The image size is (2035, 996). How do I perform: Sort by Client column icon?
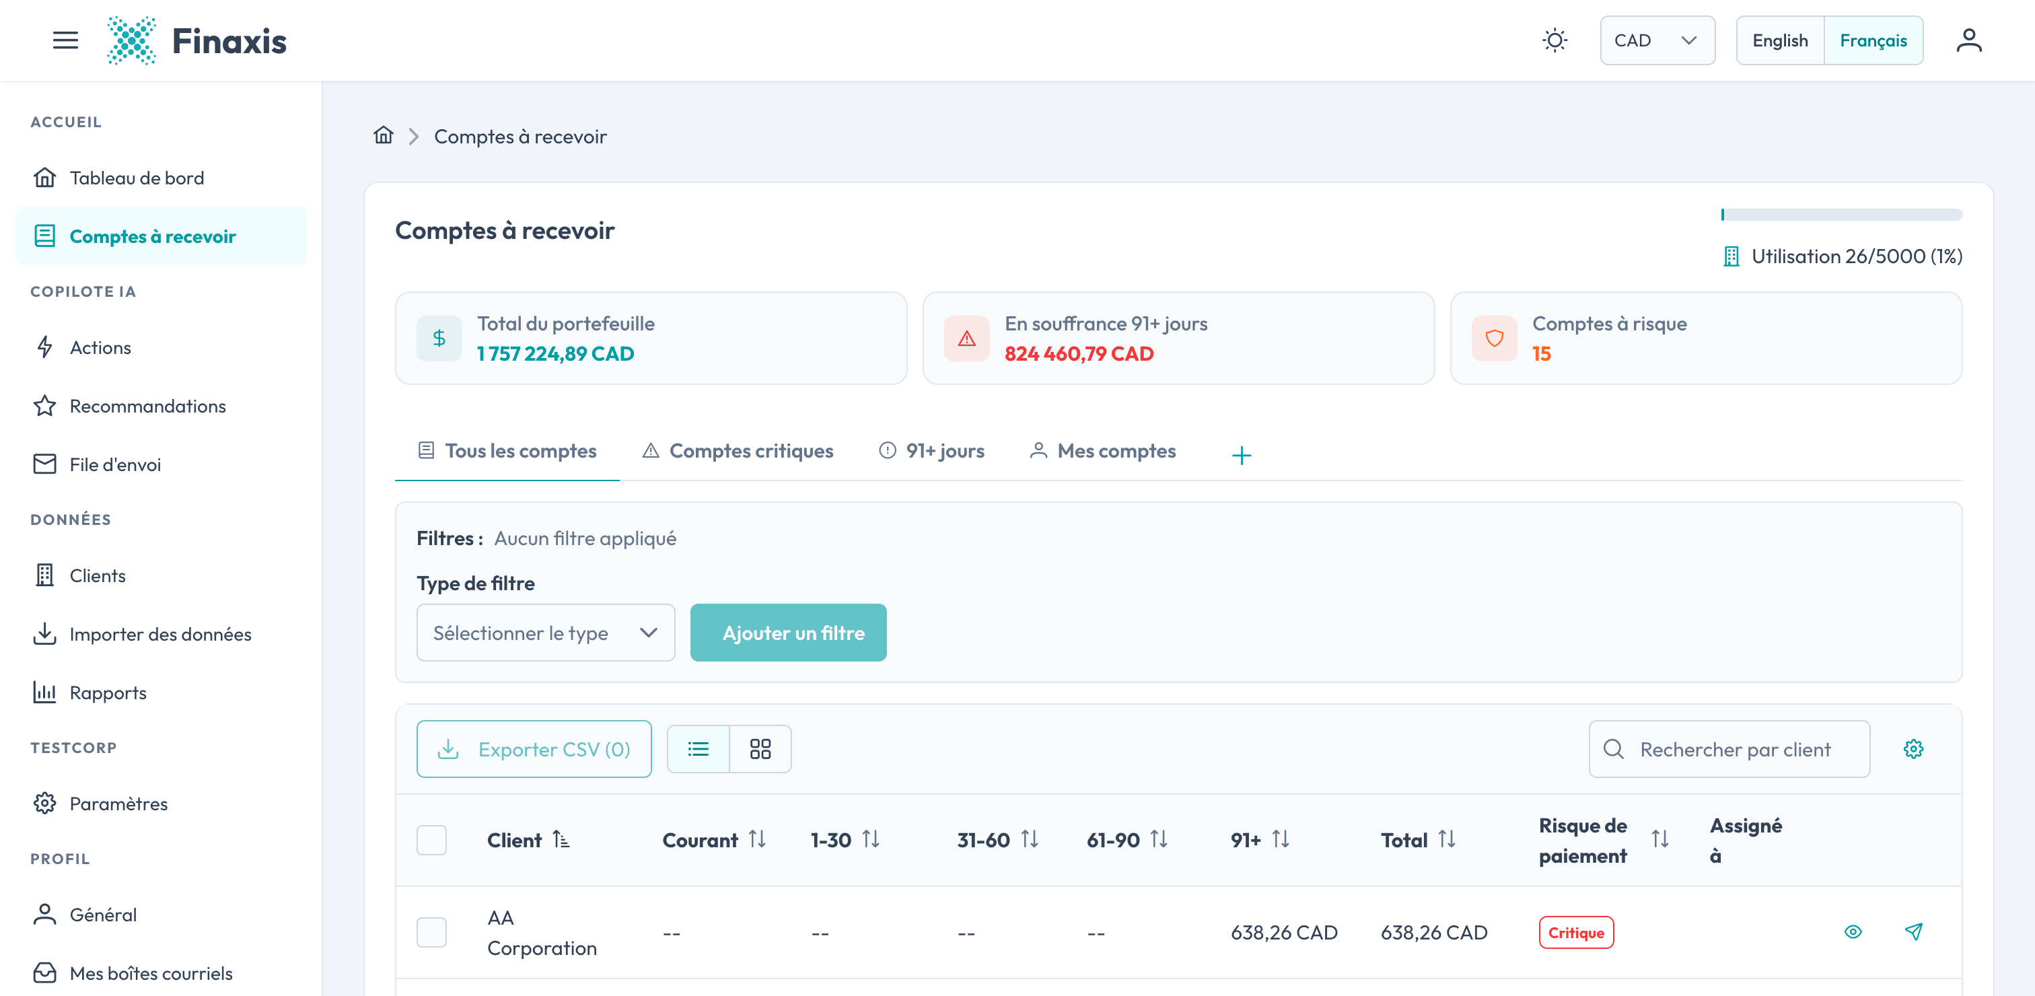(561, 839)
